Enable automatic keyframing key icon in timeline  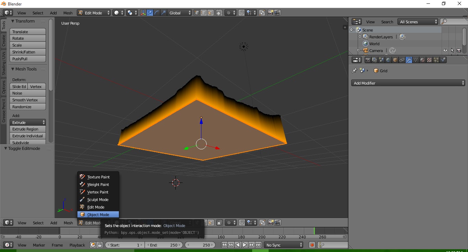321,245
